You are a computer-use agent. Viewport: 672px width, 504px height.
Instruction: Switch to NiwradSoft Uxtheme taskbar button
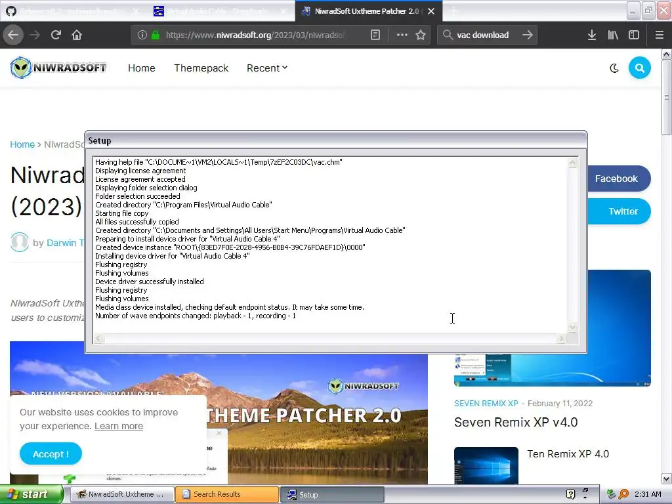pos(122,494)
